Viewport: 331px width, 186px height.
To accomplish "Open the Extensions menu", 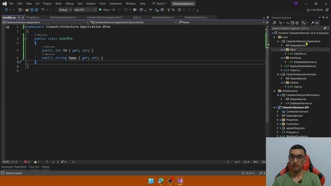I will 115,4.
